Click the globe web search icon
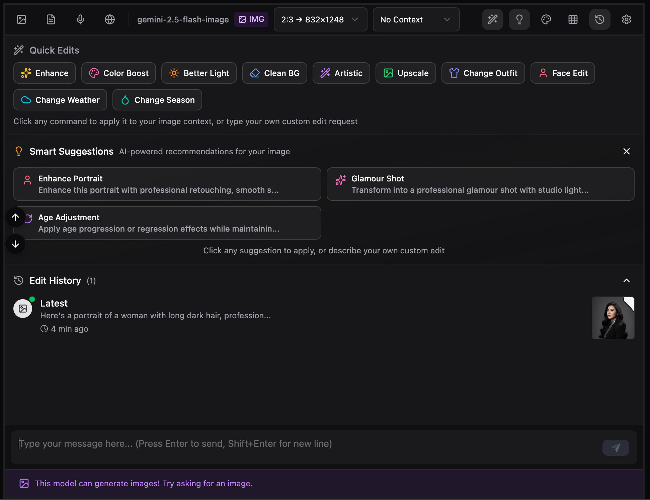650x500 pixels. [110, 19]
